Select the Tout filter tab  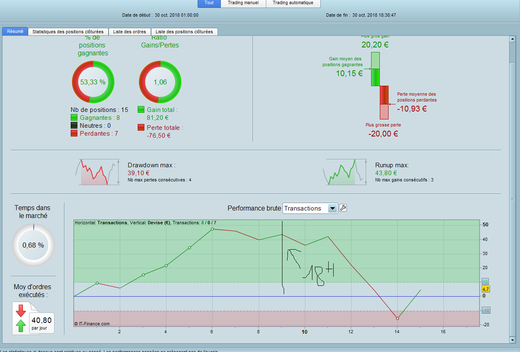(209, 3)
